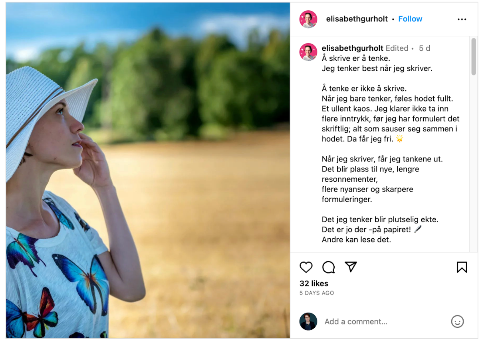Click your own avatar beside comment box

[308, 321]
